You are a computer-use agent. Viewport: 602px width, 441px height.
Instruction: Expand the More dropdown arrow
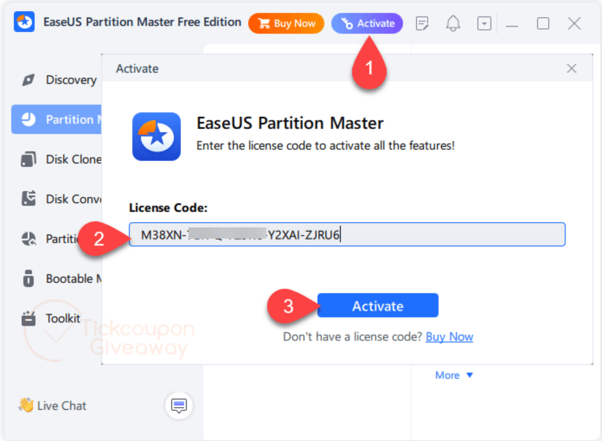click(470, 375)
